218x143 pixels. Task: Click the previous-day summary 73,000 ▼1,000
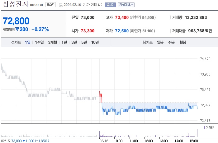click(x=30, y=141)
